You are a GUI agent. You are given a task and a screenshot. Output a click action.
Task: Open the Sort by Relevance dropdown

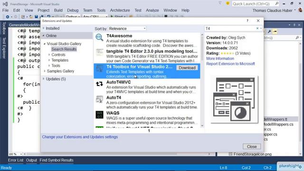coord(127,28)
